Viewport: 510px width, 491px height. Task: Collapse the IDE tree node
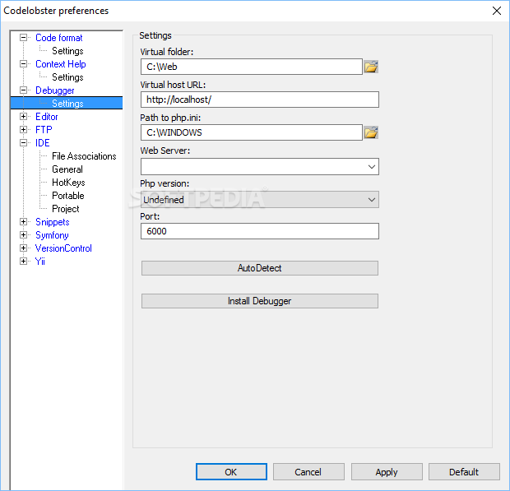point(23,143)
